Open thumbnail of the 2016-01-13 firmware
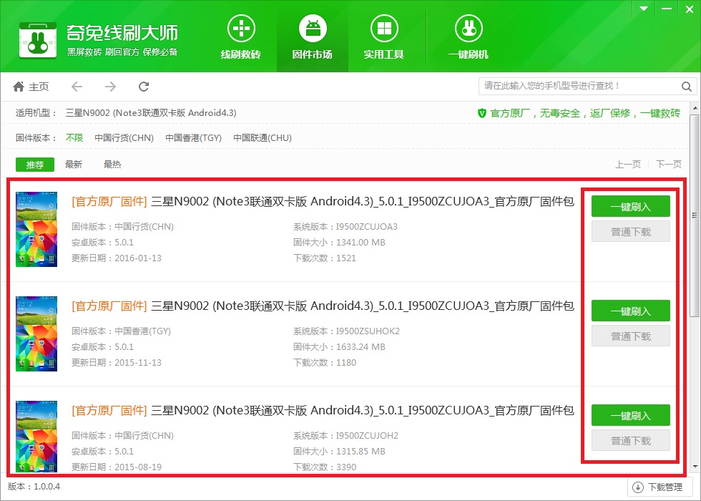Viewport: 701px width, 501px height. 36,230
